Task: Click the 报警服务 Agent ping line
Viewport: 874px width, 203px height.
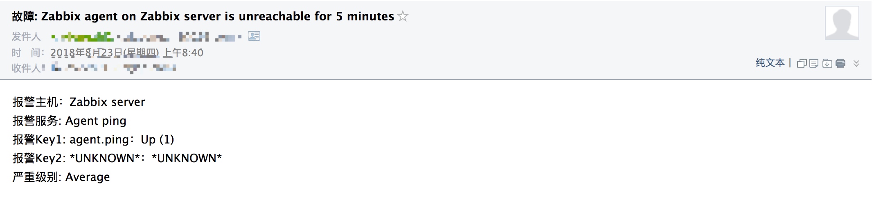Action: (69, 121)
